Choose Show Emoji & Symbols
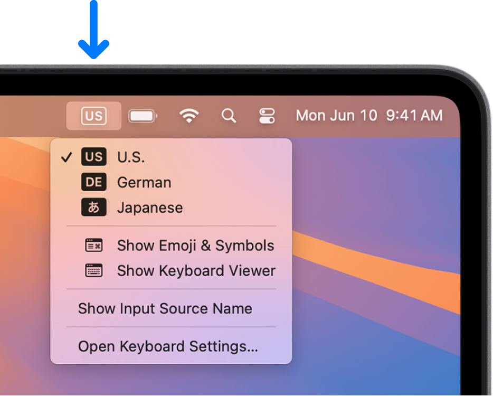This screenshot has width=493, height=396. click(171, 246)
